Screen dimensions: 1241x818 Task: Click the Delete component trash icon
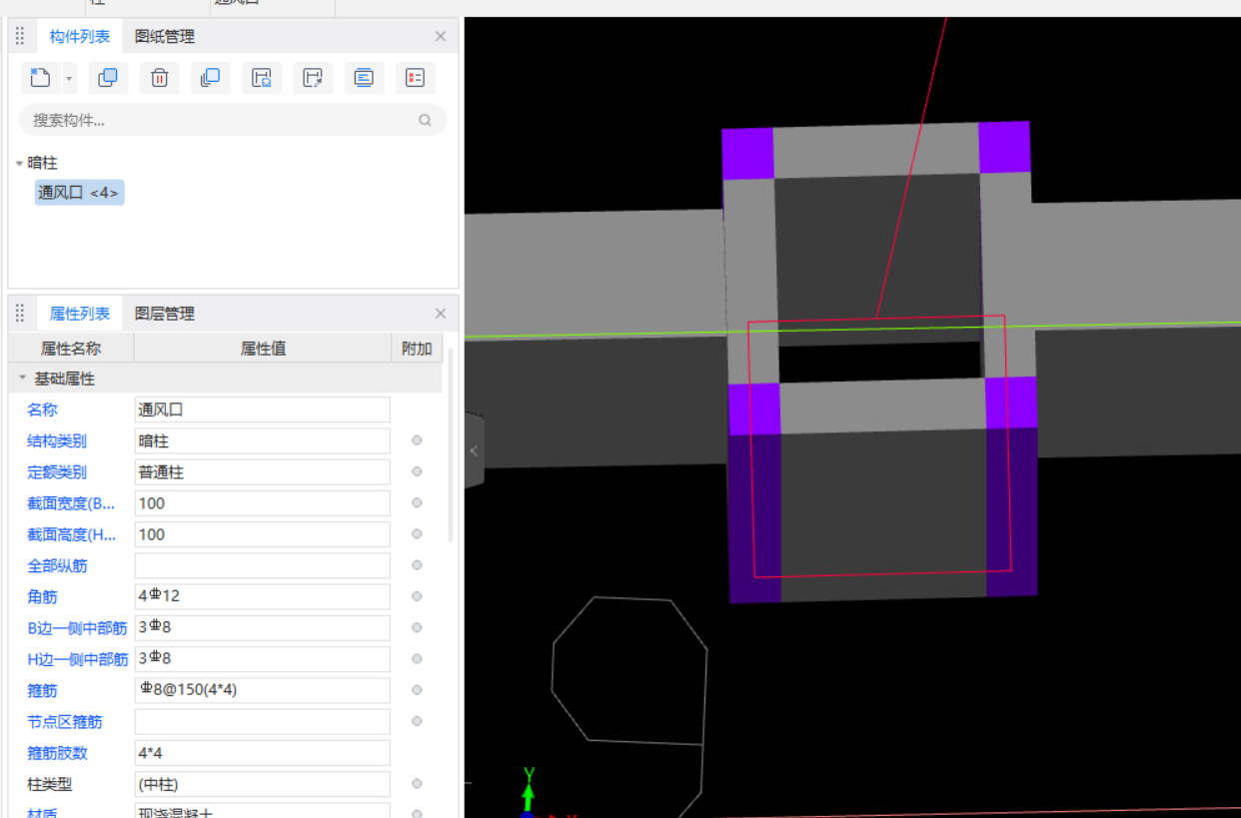click(x=160, y=78)
